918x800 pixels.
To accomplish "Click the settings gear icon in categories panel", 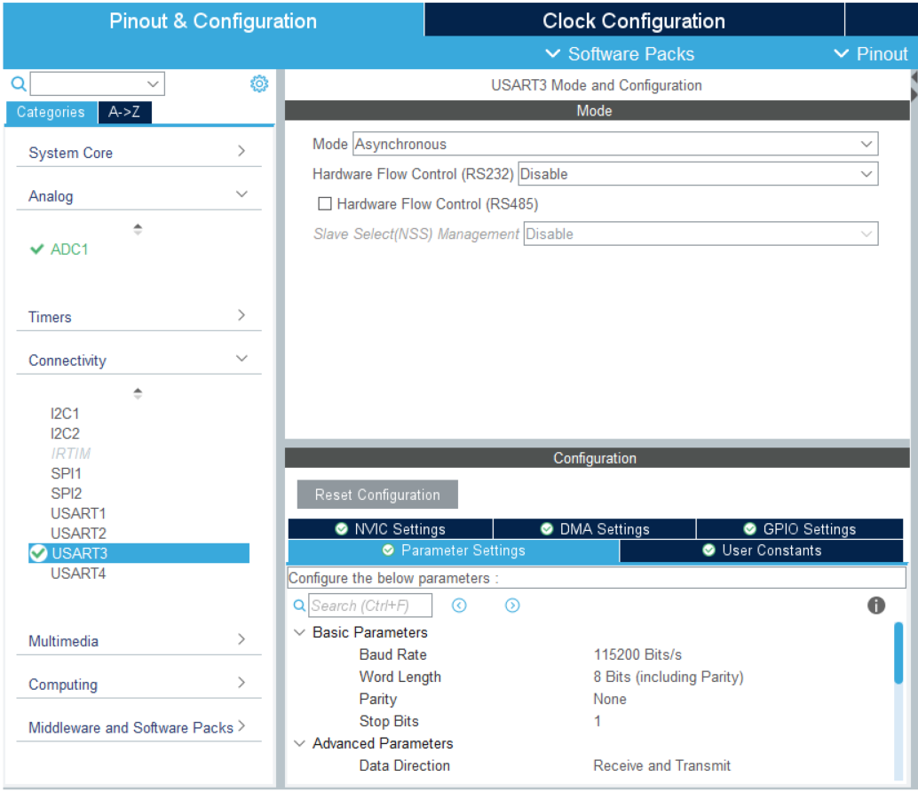I will coord(259,83).
